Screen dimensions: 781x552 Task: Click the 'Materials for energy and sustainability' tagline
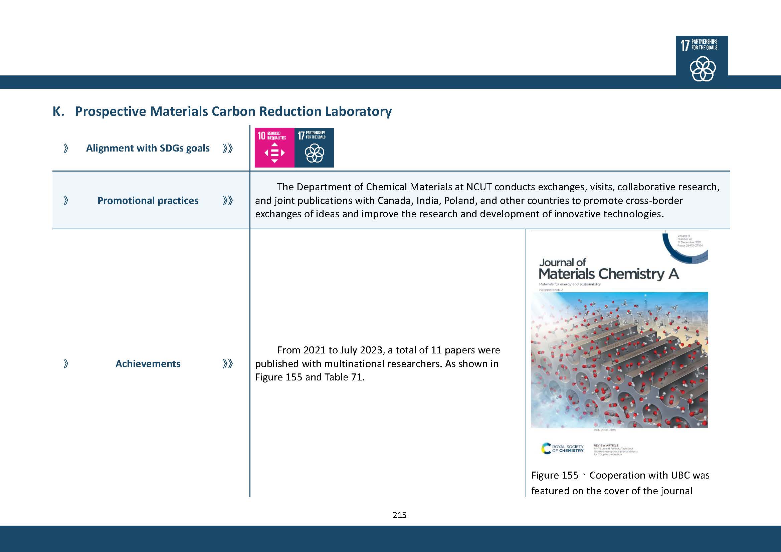[570, 284]
